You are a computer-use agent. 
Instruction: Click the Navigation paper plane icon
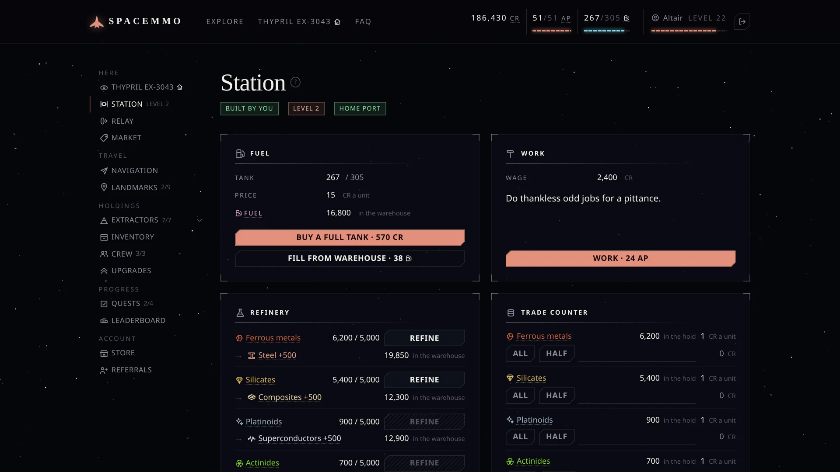104,171
